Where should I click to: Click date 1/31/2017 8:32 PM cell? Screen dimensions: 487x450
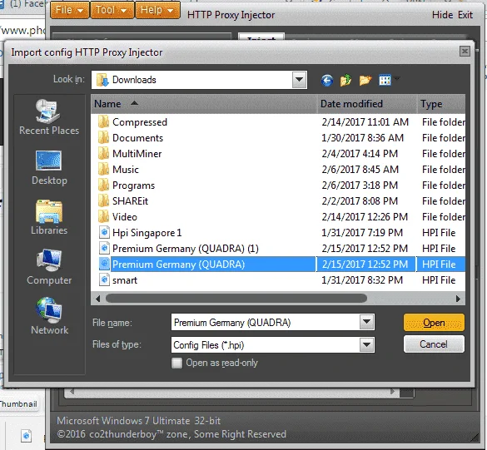click(x=362, y=280)
